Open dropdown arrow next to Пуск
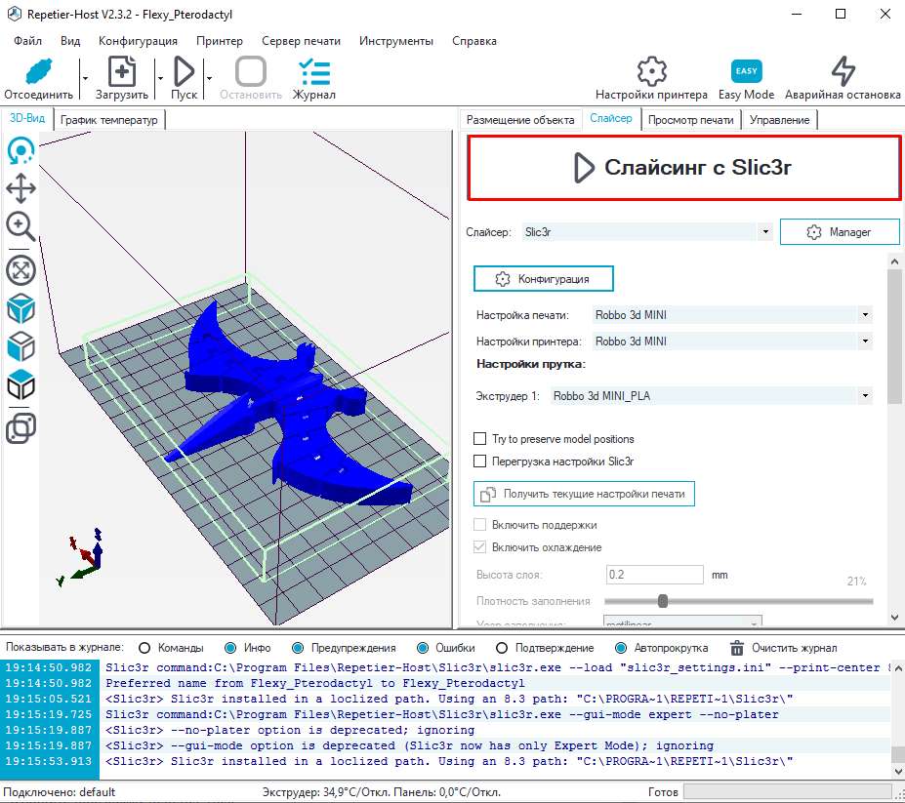The height and width of the screenshot is (803, 905). tap(209, 78)
